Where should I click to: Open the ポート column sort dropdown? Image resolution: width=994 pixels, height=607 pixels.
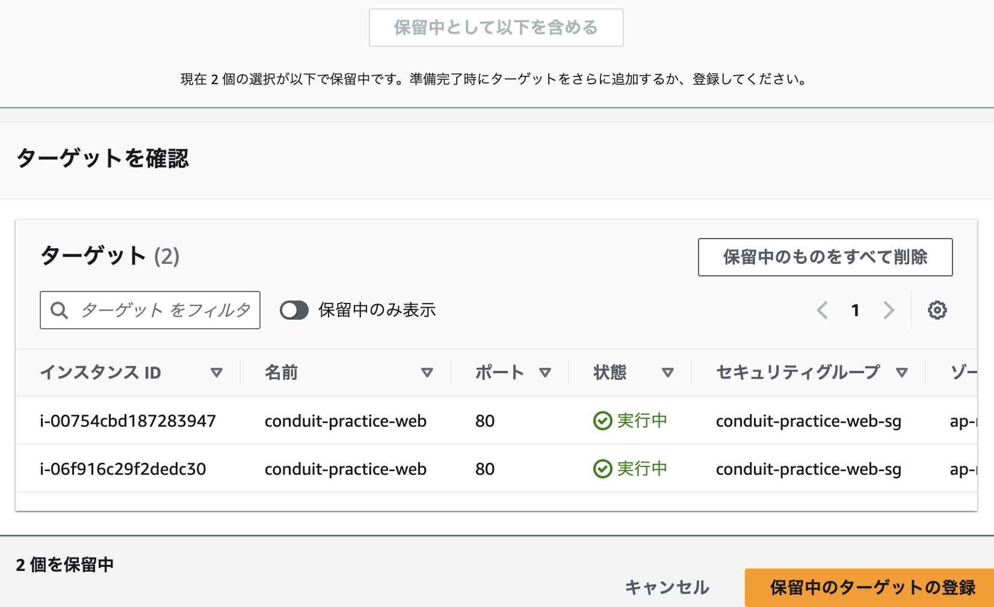click(x=546, y=373)
